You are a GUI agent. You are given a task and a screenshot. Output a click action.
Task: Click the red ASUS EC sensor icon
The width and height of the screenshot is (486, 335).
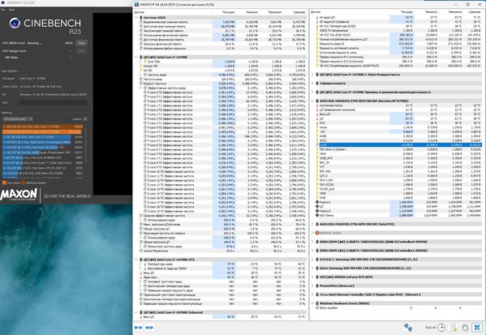click(x=317, y=233)
